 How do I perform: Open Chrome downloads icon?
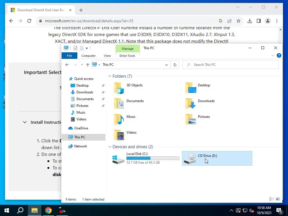pos(250,21)
